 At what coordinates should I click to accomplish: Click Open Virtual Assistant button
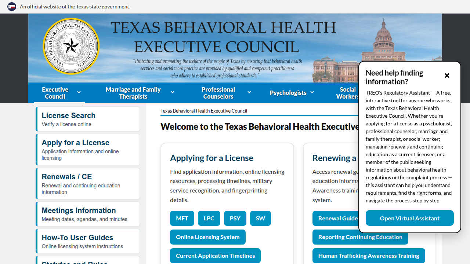tap(410, 218)
